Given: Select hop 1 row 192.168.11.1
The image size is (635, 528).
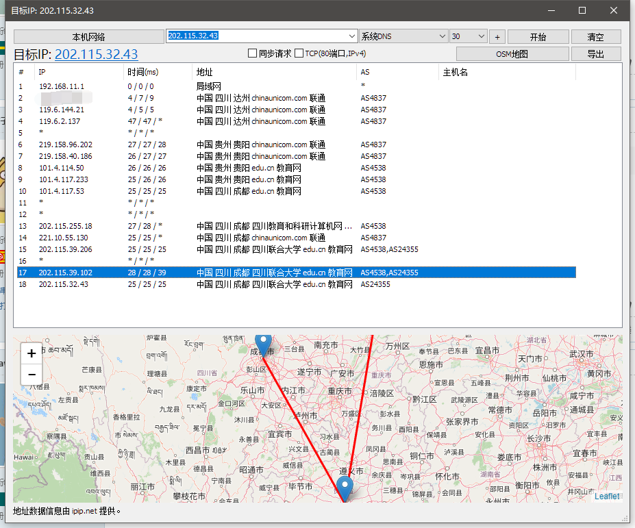Looking at the screenshot, I should point(297,86).
